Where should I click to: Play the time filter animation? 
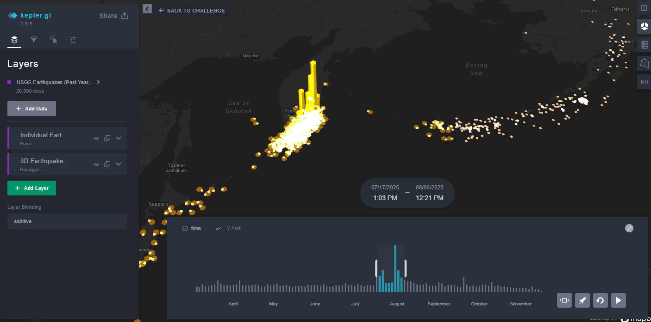pyautogui.click(x=618, y=300)
